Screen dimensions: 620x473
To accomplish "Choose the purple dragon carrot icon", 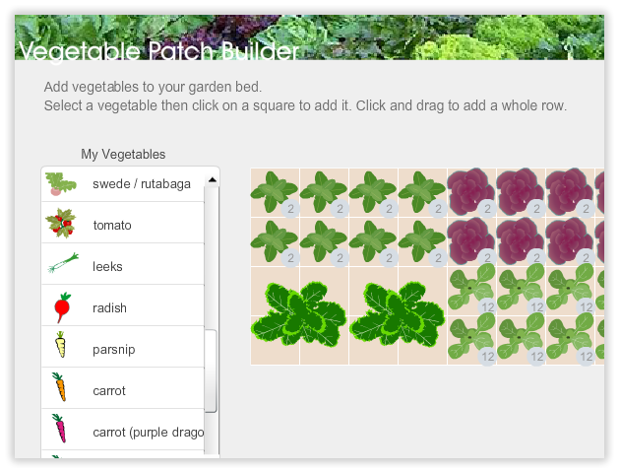I will 61,432.
